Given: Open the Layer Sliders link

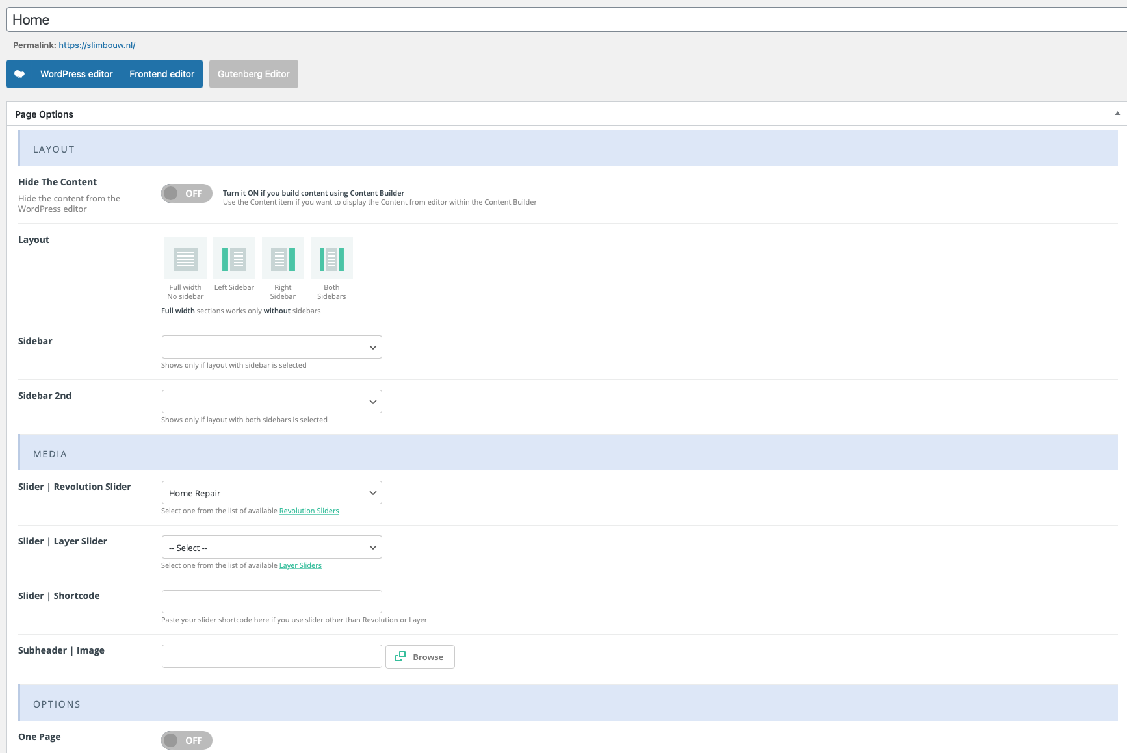Looking at the screenshot, I should click(300, 565).
